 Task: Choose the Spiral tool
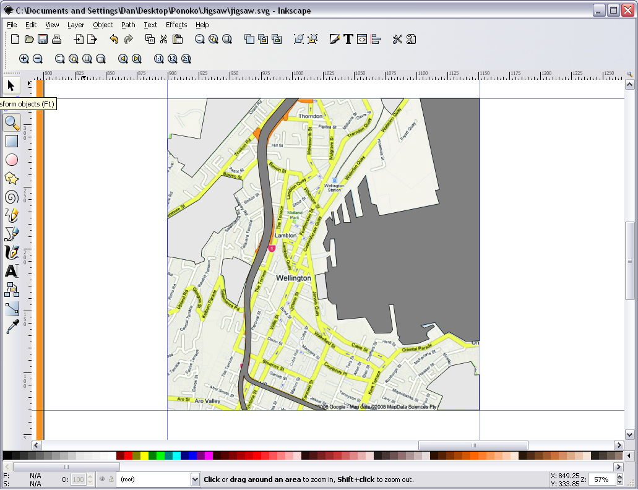(x=12, y=197)
